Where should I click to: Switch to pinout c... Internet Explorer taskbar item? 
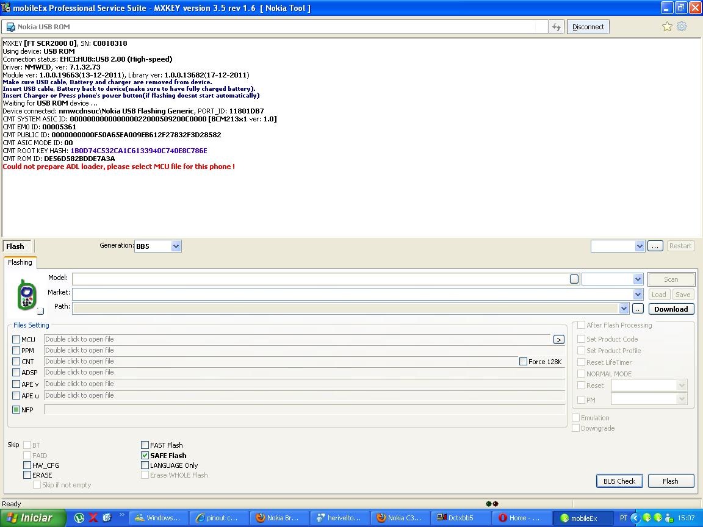tap(218, 518)
